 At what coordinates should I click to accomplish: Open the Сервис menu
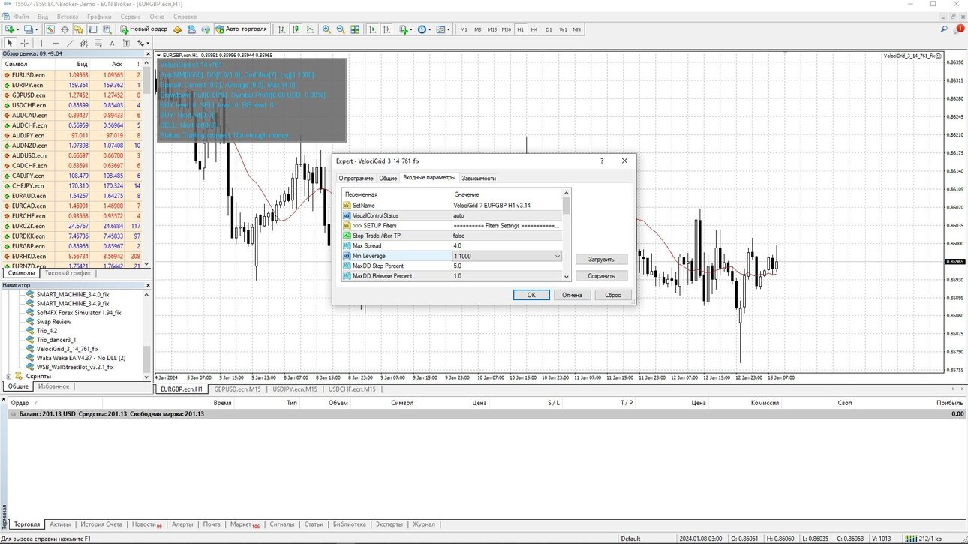131,16
